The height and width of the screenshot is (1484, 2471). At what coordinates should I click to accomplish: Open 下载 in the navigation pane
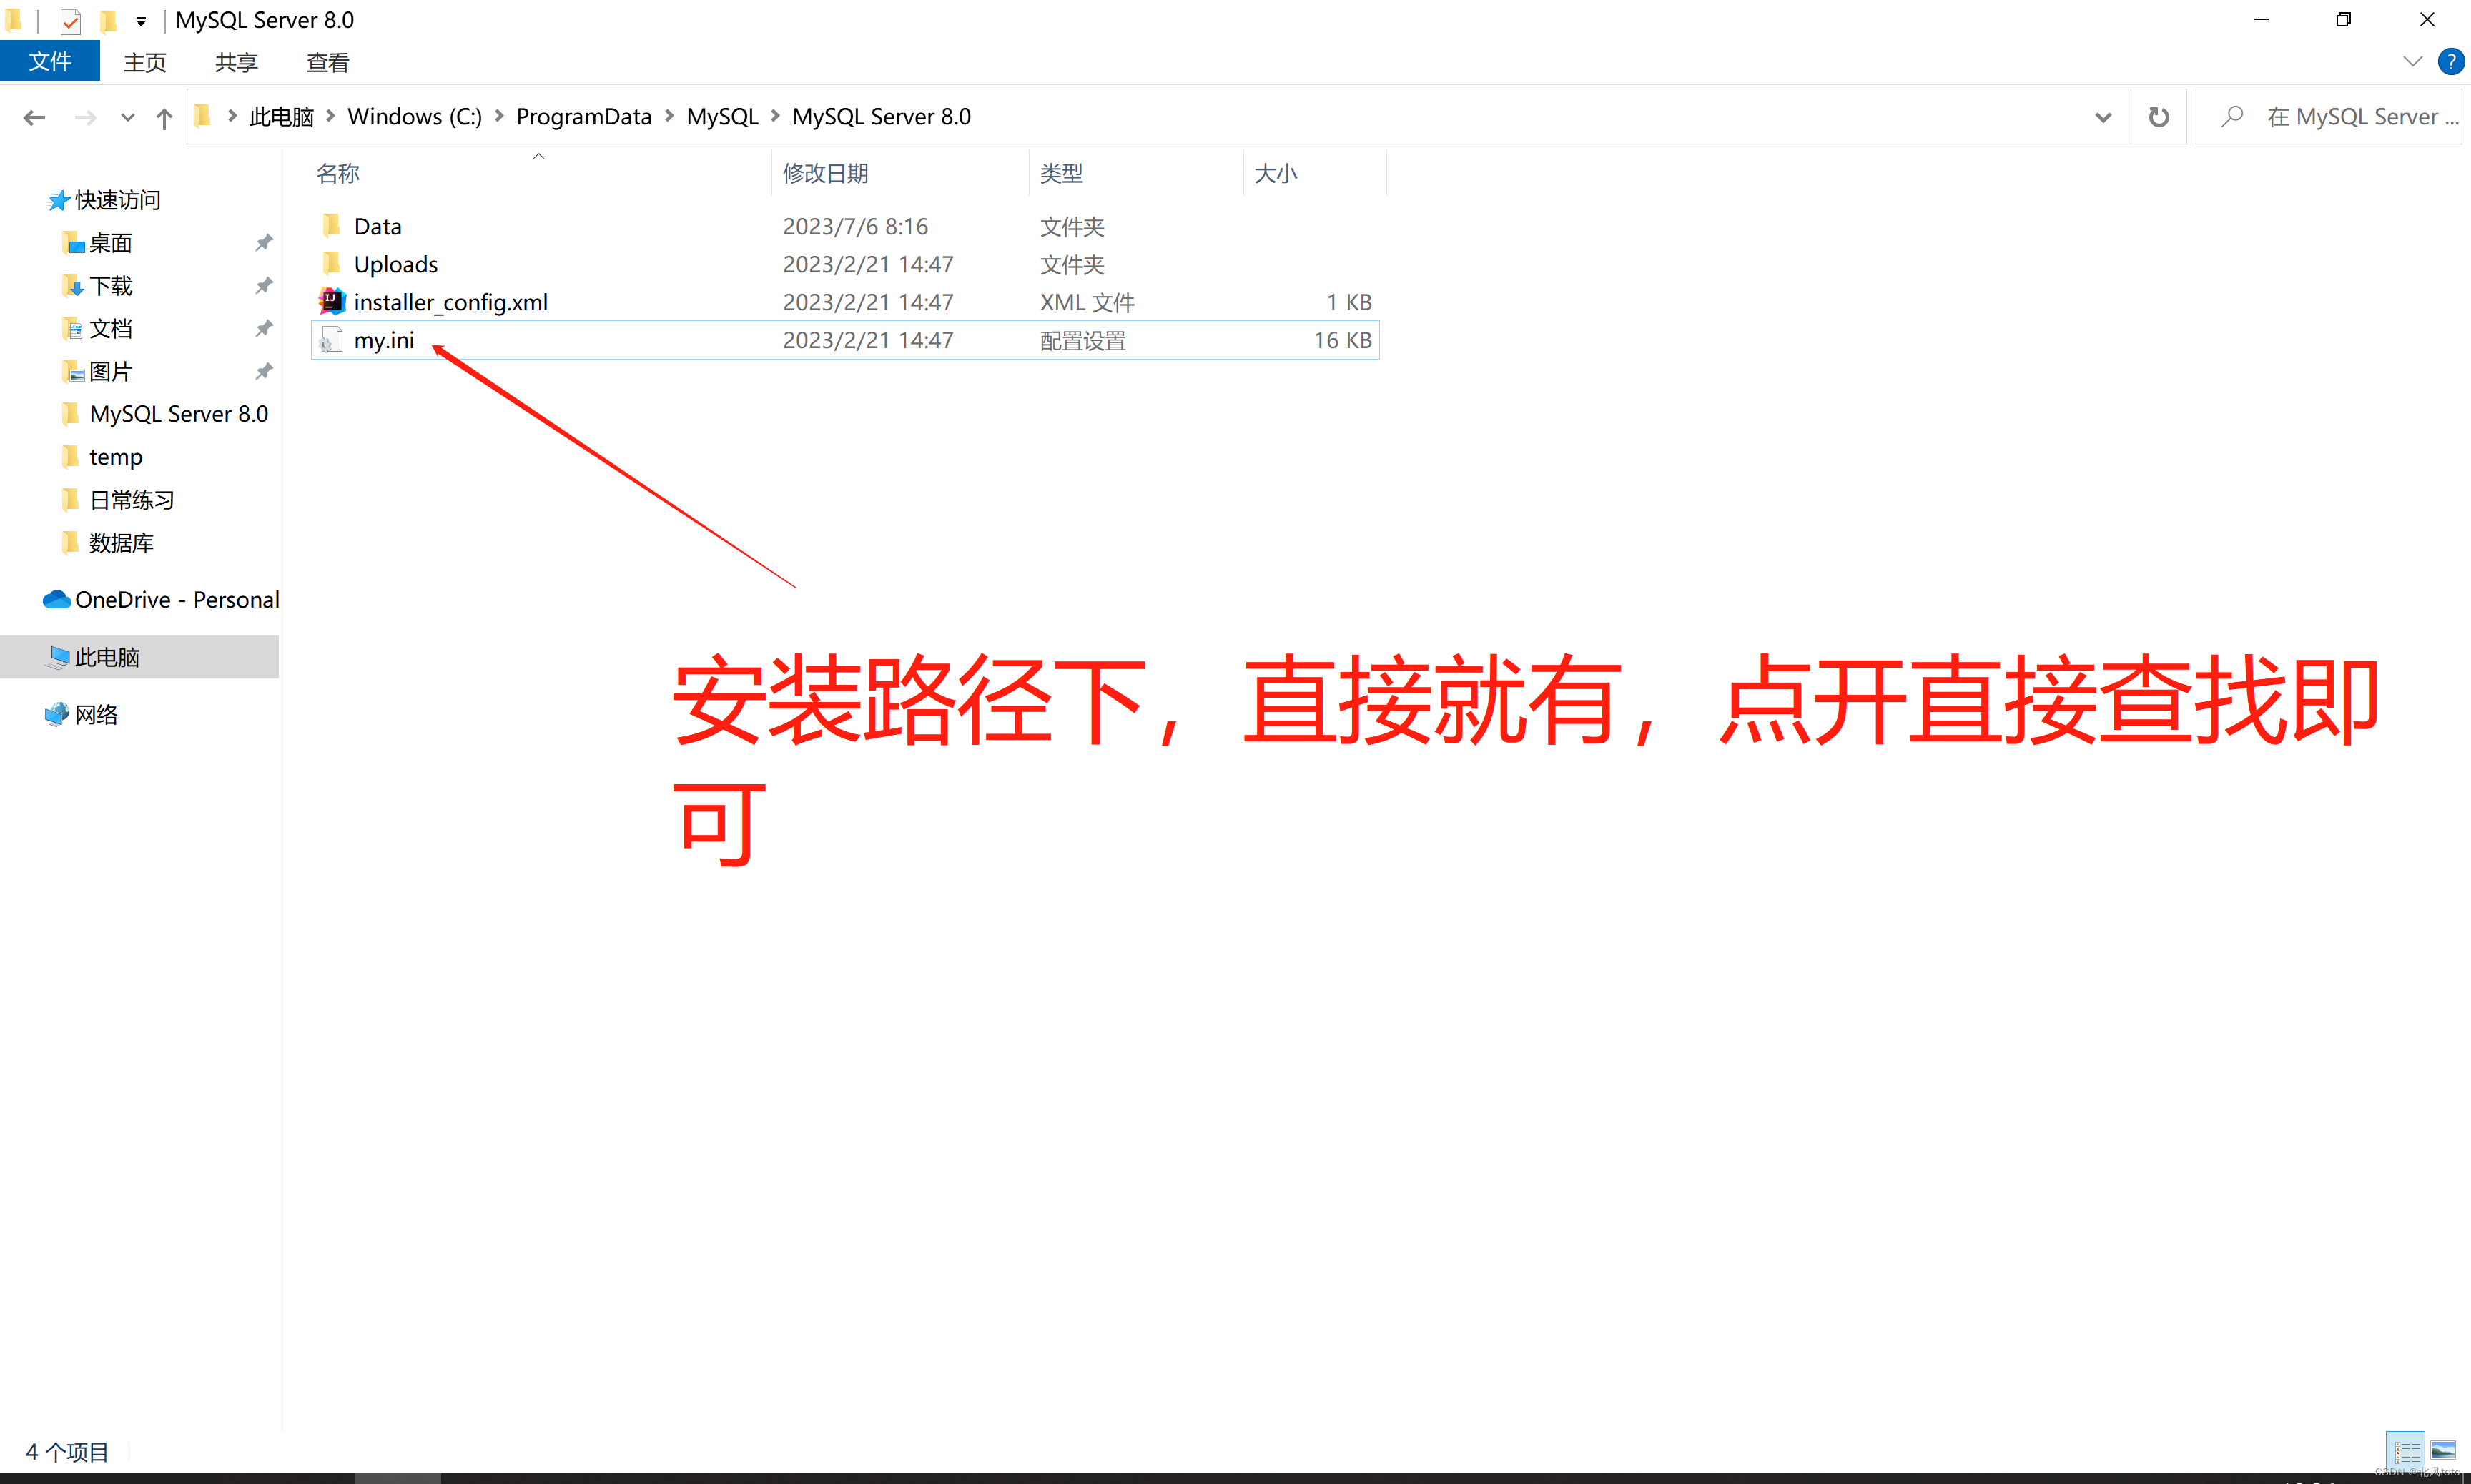[110, 286]
